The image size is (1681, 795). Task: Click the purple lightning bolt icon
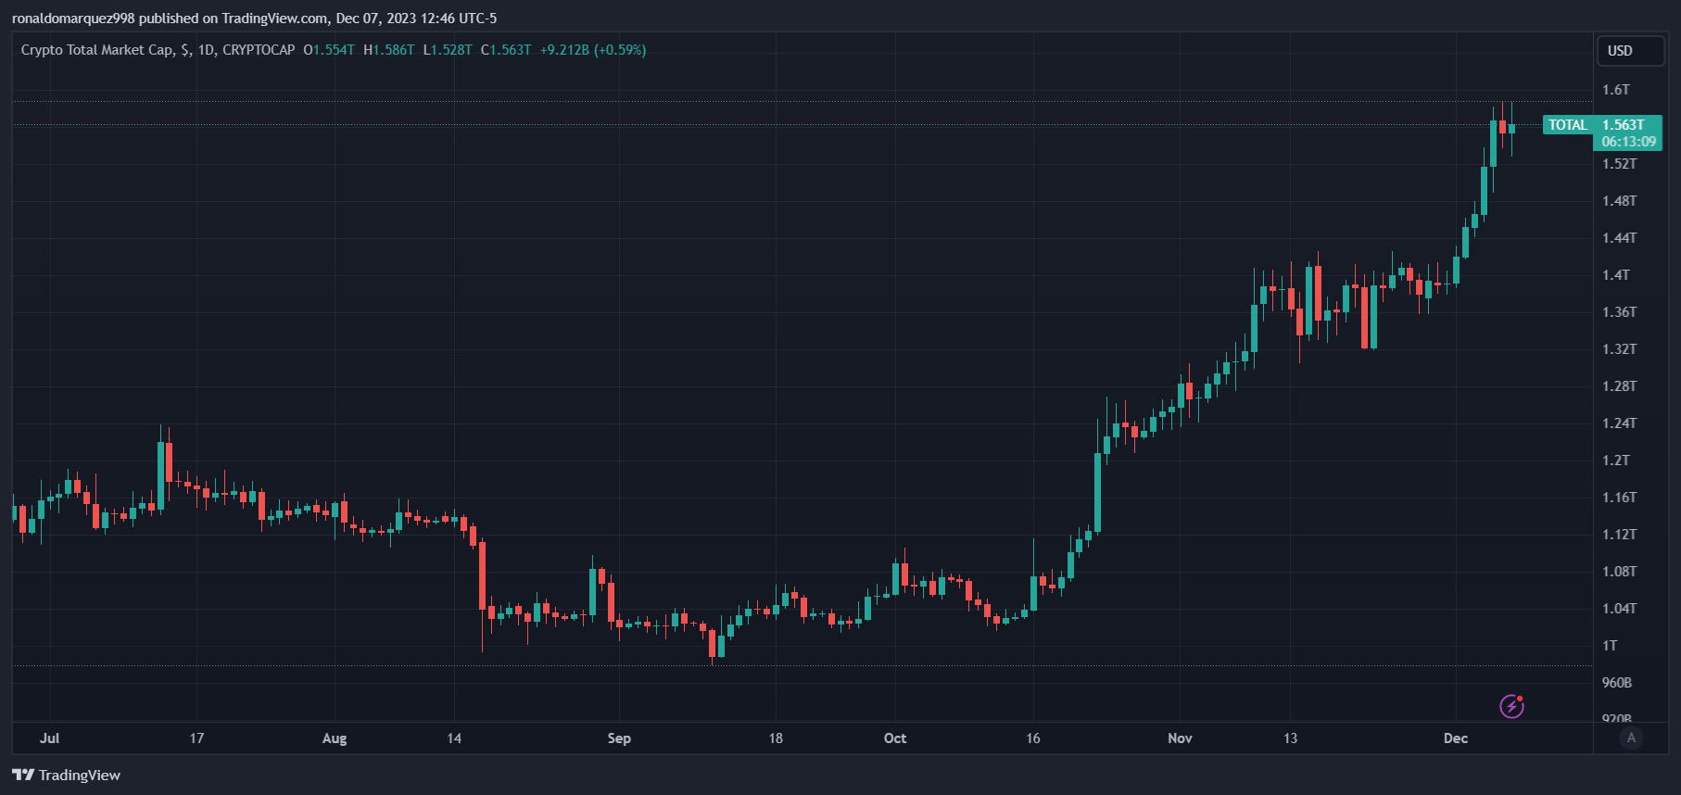click(1511, 706)
